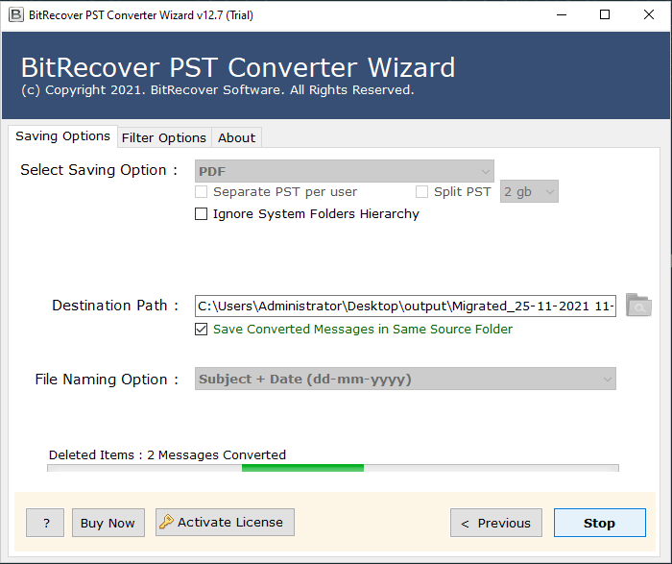Click the Buy Now button

108,523
